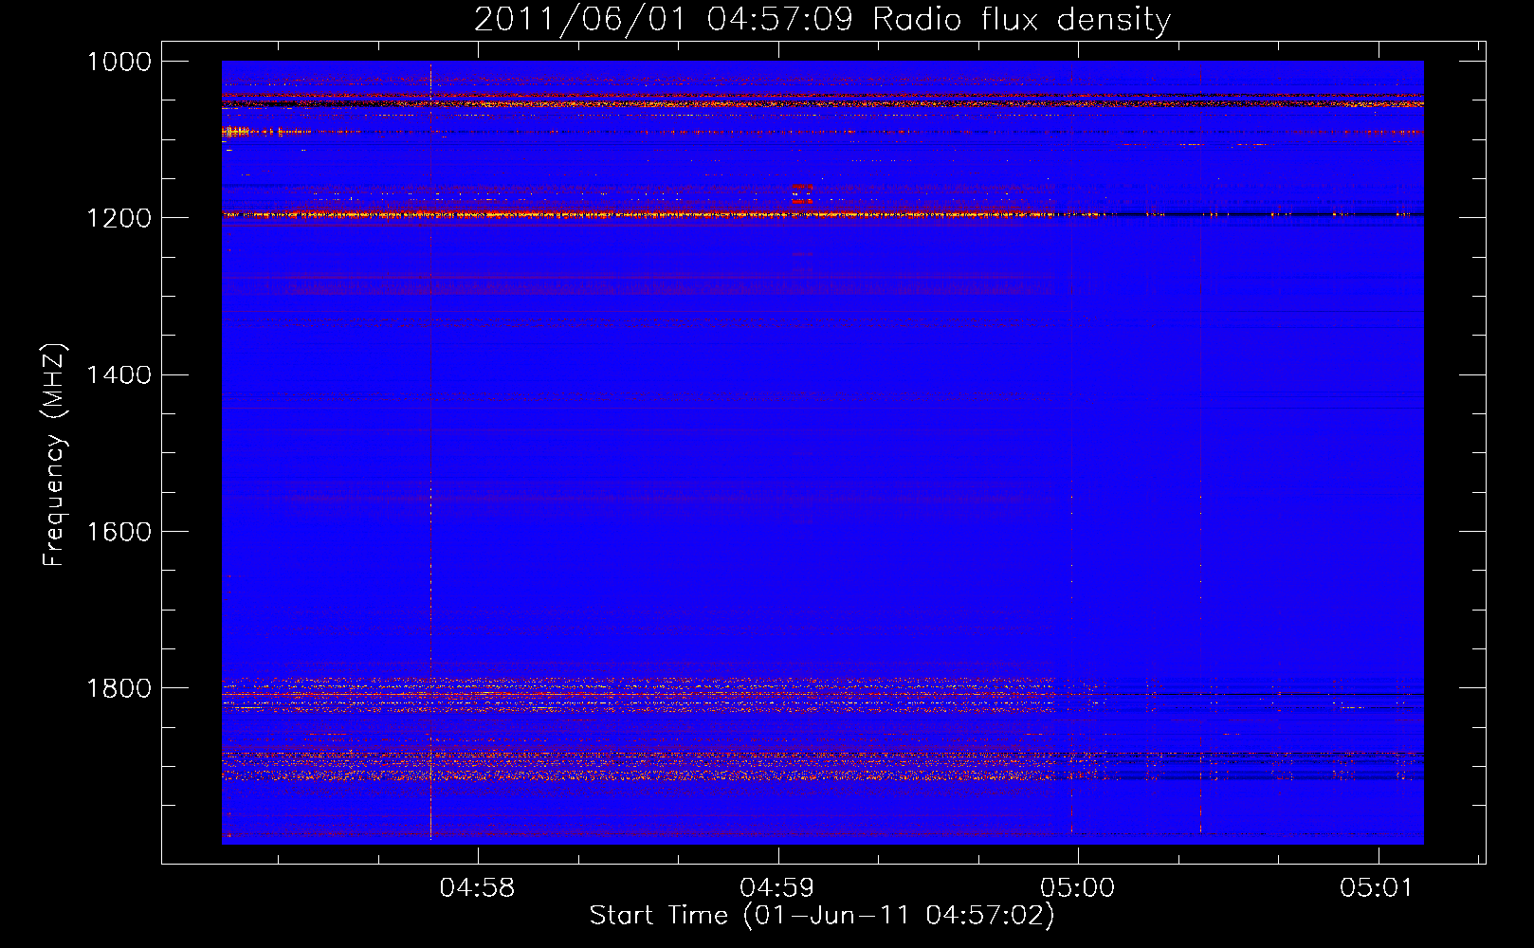Click the 05:01 time tick label

point(1377,888)
